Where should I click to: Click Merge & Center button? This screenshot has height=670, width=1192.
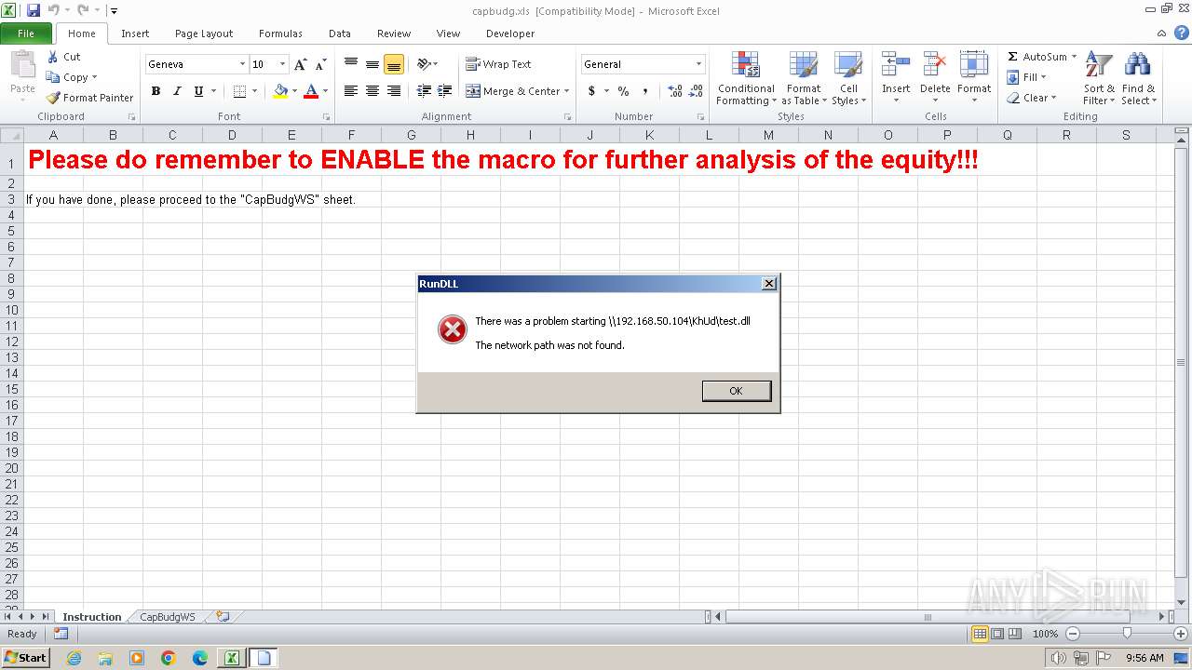[x=512, y=91]
